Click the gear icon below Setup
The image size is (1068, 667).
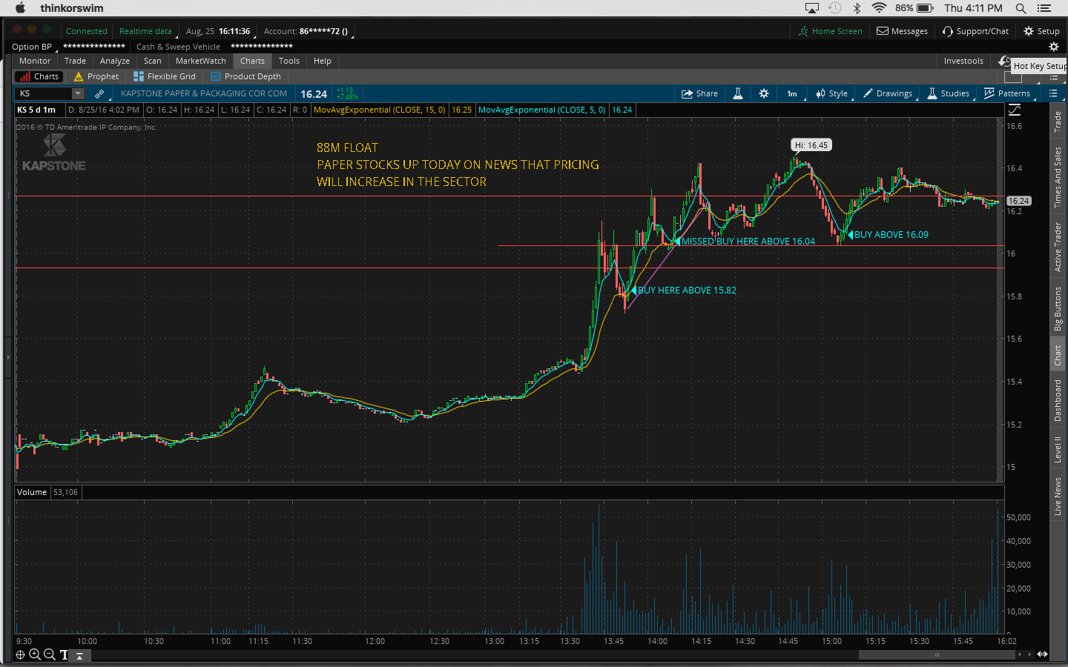(1053, 47)
